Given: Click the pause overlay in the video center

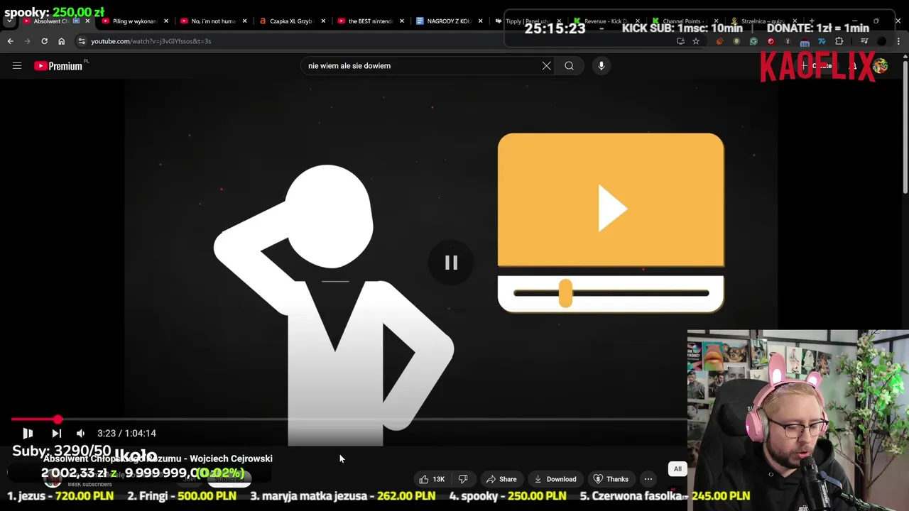Looking at the screenshot, I should click(x=451, y=263).
